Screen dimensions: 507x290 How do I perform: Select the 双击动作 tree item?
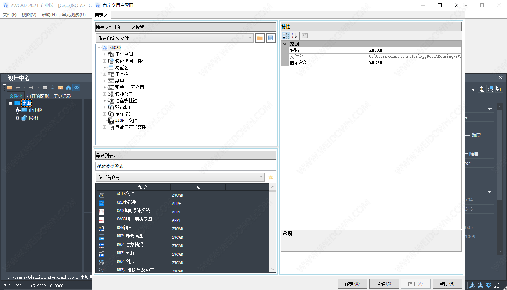pos(124,107)
